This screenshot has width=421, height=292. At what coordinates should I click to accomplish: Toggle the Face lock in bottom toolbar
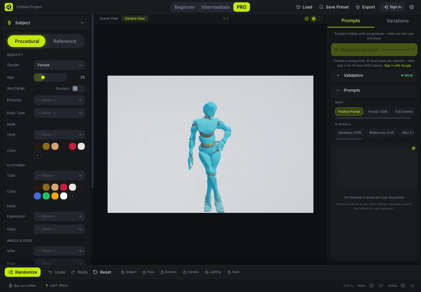point(149,272)
